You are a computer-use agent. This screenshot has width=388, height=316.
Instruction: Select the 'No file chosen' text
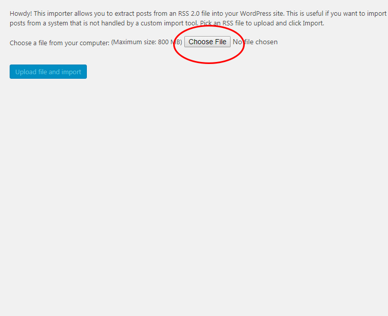click(255, 42)
